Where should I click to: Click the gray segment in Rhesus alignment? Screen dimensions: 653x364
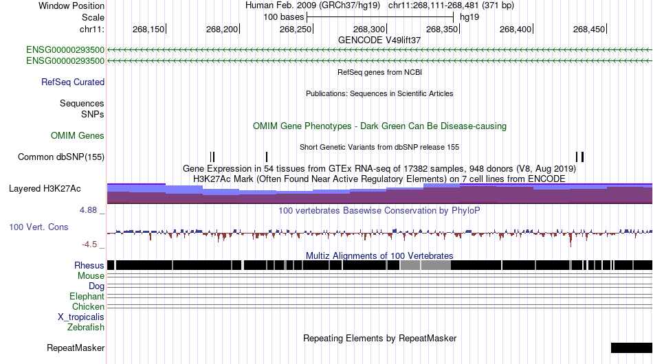(425, 265)
